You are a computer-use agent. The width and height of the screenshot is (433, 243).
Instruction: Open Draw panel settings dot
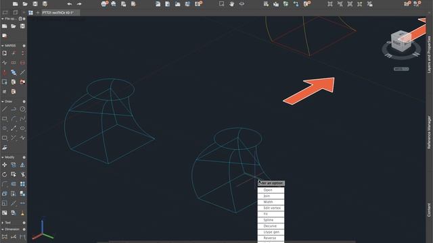coord(24,101)
